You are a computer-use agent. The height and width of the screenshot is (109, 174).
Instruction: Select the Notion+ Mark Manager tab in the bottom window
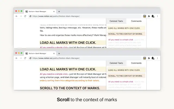[40, 53]
